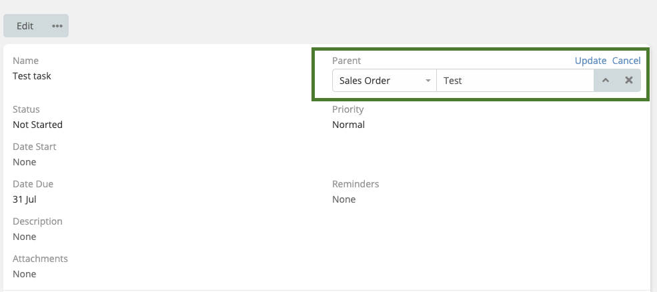Clear the parent with the X icon
Viewport: 657px width, 292px height.
pos(629,81)
